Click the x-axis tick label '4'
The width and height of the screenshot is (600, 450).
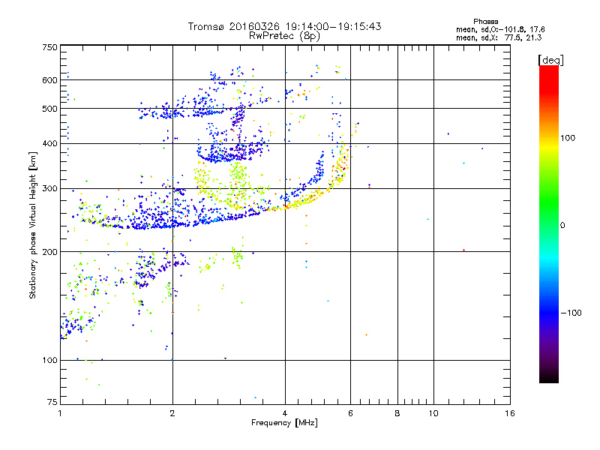pyautogui.click(x=285, y=413)
